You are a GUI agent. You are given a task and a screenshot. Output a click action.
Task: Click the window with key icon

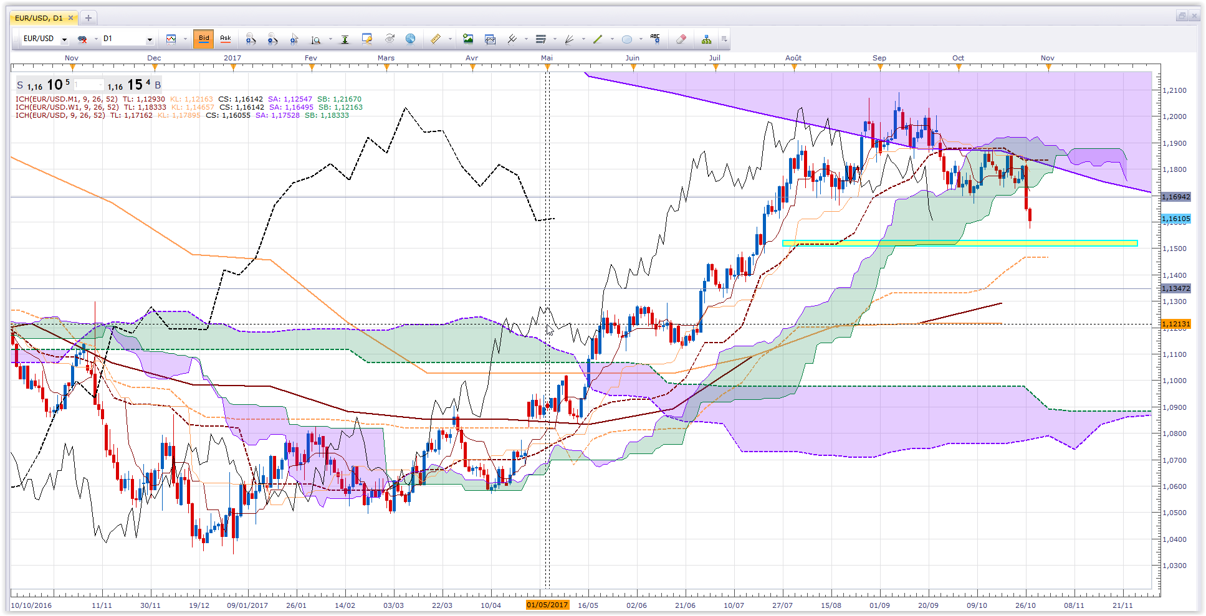tap(367, 39)
